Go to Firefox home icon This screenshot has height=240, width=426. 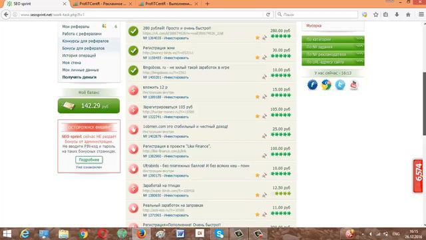[x=408, y=15]
